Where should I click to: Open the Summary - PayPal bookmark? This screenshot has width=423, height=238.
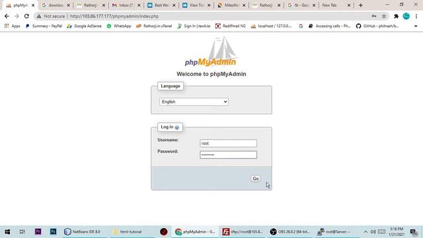click(44, 26)
